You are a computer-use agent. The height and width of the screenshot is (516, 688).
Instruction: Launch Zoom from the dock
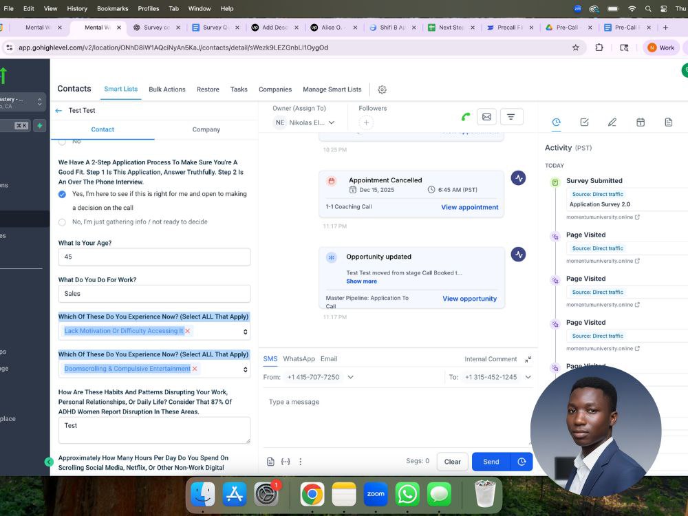pos(376,494)
